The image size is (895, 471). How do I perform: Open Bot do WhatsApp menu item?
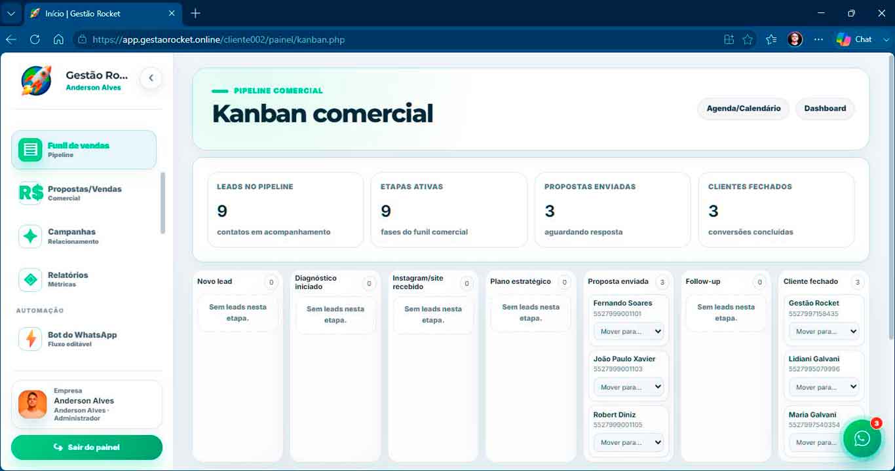pos(84,339)
